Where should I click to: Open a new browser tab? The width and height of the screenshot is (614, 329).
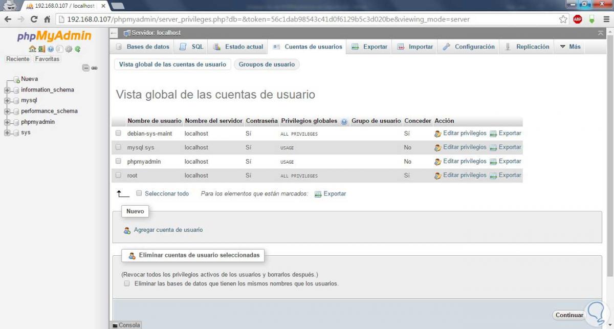118,6
